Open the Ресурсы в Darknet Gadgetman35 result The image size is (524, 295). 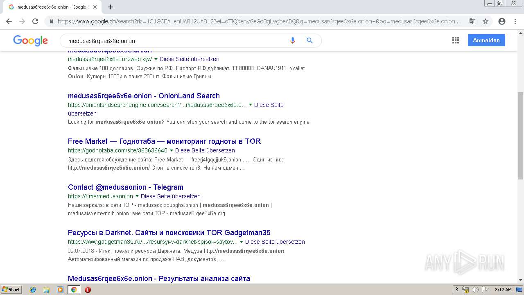(169, 233)
